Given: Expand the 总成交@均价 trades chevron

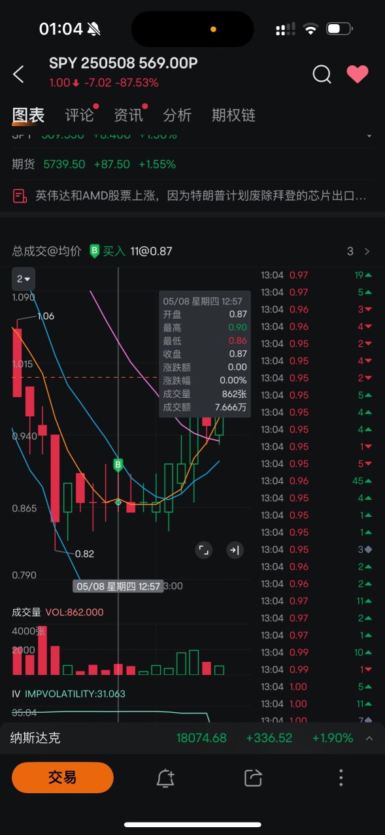Looking at the screenshot, I should click(x=367, y=252).
